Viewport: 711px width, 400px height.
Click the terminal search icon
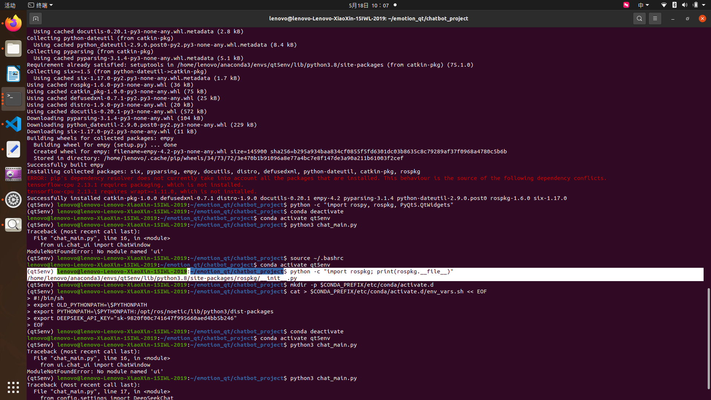coord(639,19)
